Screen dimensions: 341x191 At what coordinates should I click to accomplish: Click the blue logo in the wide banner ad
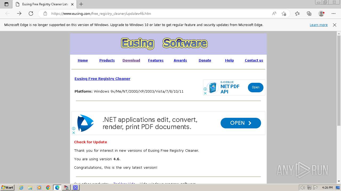point(85,123)
